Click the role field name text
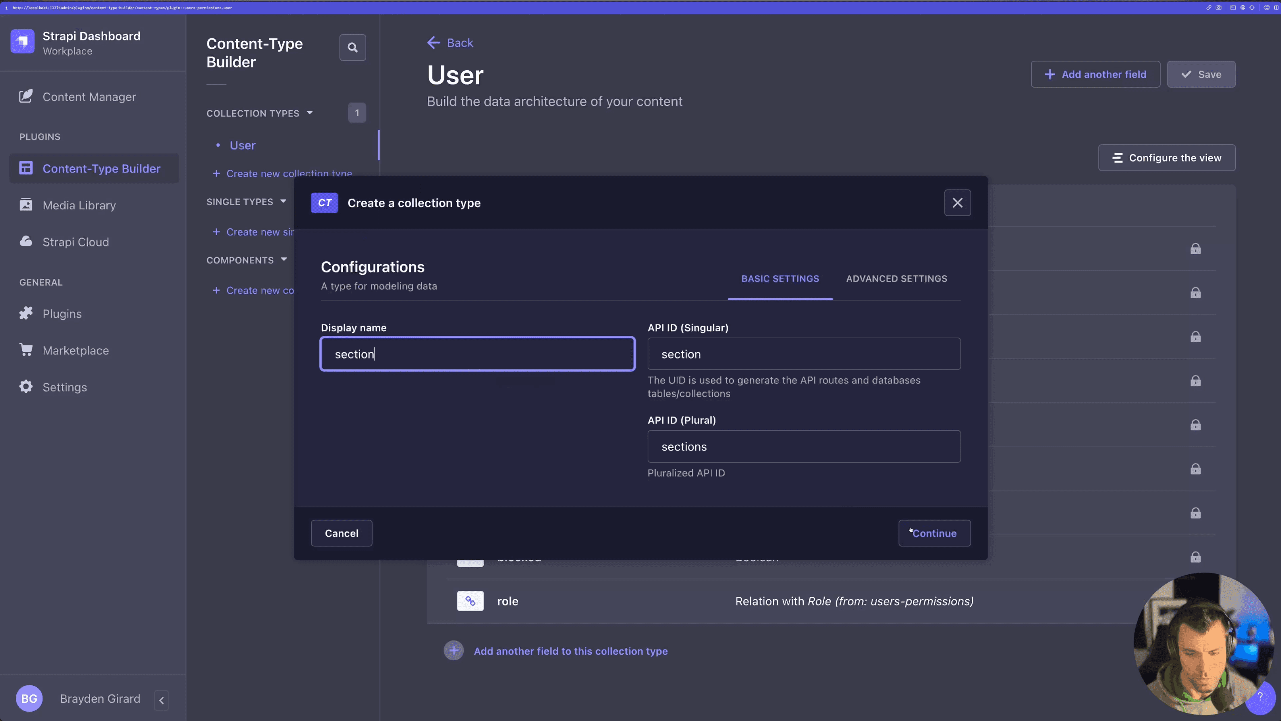The image size is (1281, 721). [x=507, y=601]
